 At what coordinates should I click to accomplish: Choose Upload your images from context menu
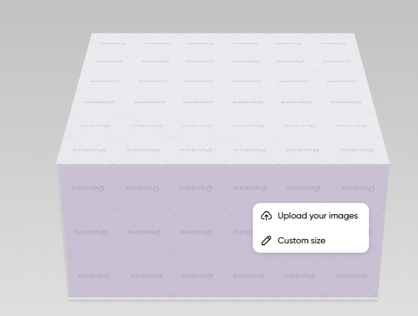(311, 215)
